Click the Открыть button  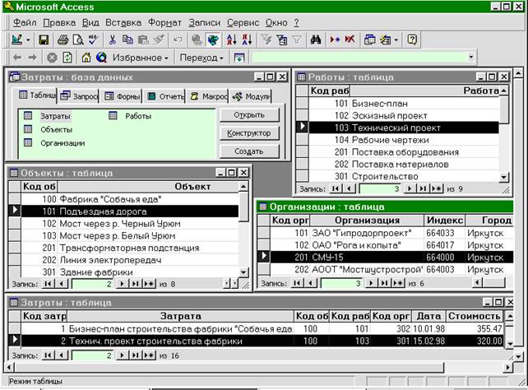249,115
